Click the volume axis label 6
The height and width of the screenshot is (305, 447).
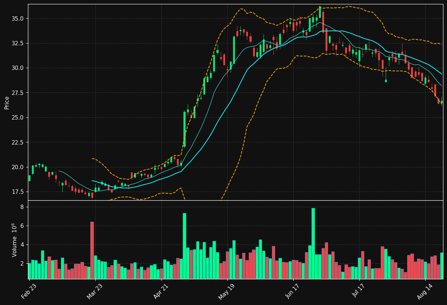pyautogui.click(x=22, y=226)
